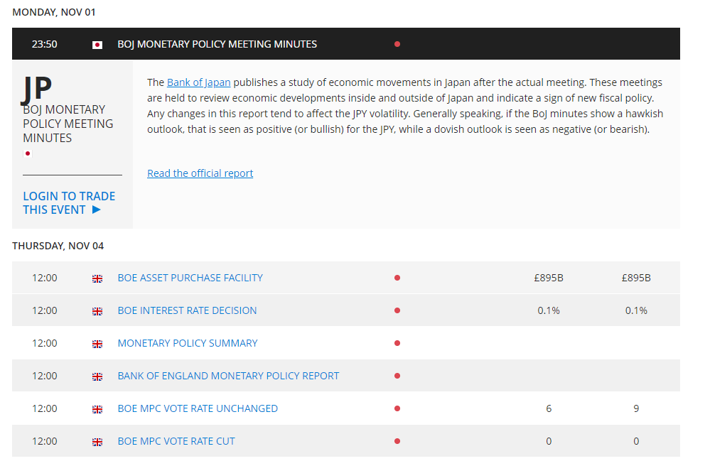Click the small Japan flag under the JP heading
Viewport: 710px width, 461px height.
28,153
